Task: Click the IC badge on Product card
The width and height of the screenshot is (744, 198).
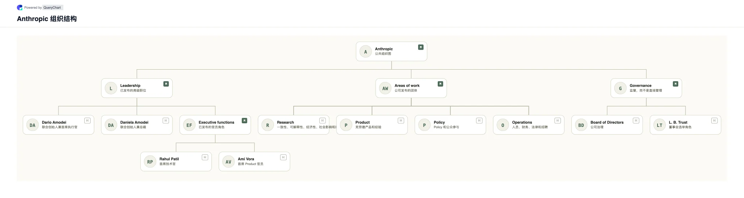Action: [x=401, y=120]
